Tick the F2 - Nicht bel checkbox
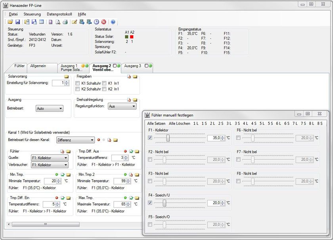333x240 pixels. (x=149, y=159)
